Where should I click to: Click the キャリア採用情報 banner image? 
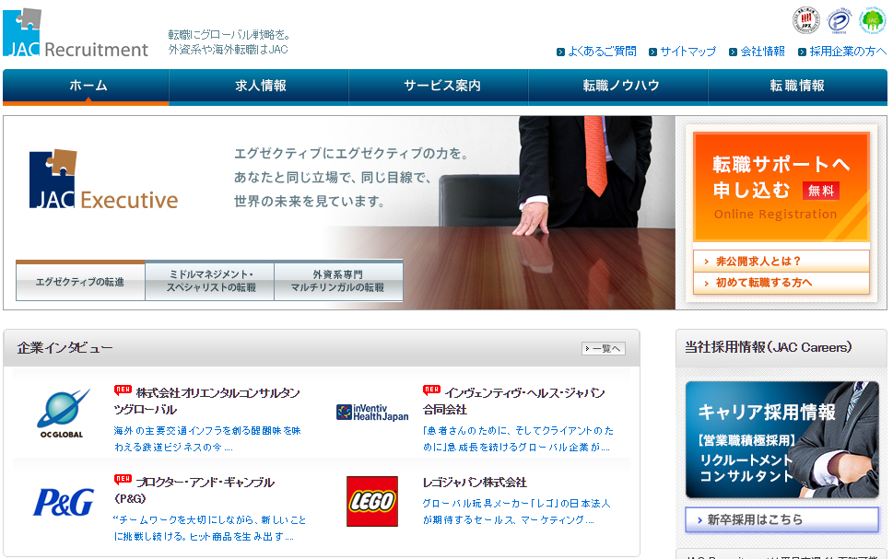781,440
